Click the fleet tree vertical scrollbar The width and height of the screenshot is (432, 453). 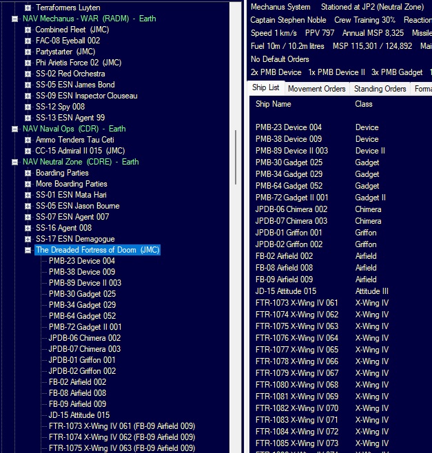coord(236,158)
